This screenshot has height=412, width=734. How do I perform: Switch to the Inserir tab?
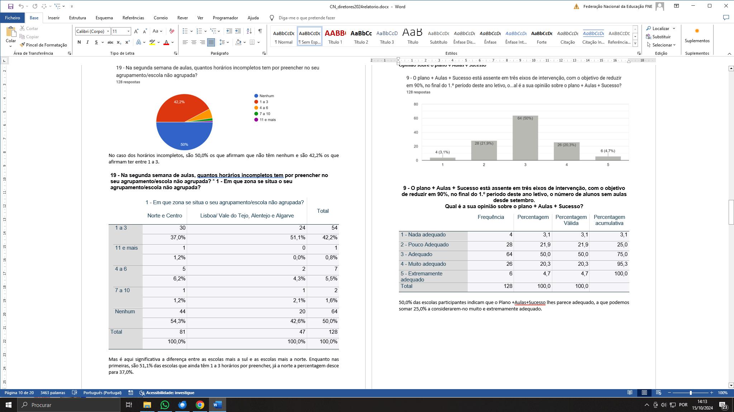pos(54,18)
